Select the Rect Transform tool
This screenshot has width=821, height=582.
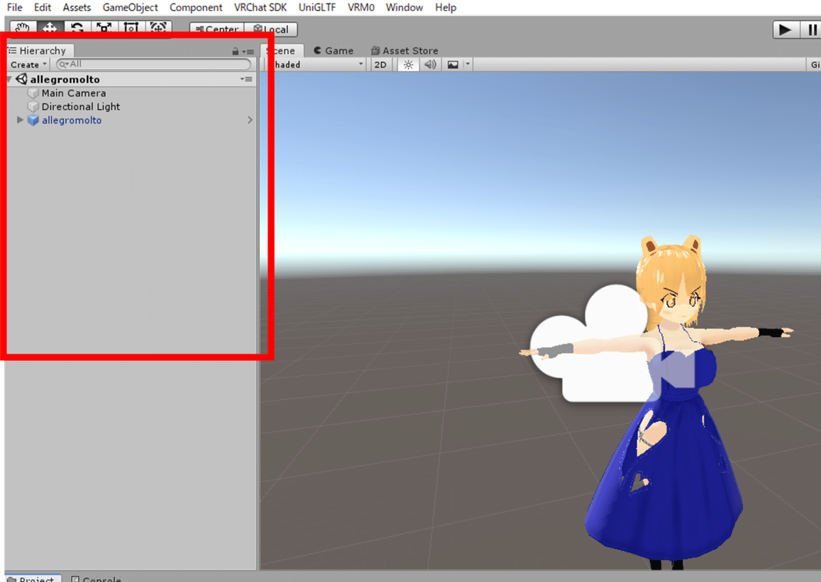coord(131,29)
